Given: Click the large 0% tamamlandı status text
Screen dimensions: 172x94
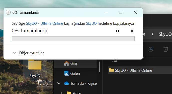Looking at the screenshot, I should tap(29, 30).
